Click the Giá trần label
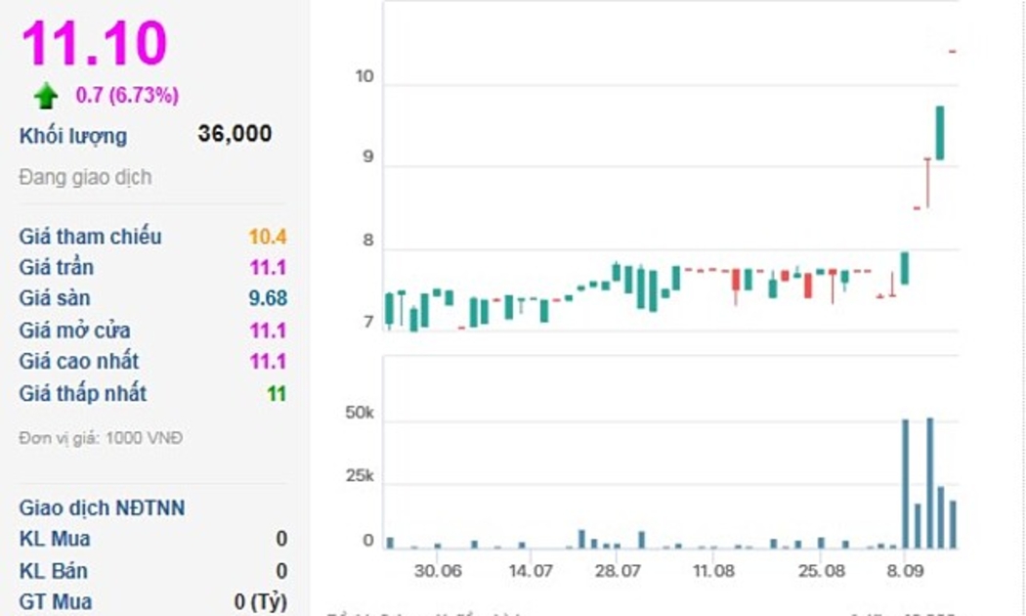Screen dimensions: 1026x616 point(57,267)
